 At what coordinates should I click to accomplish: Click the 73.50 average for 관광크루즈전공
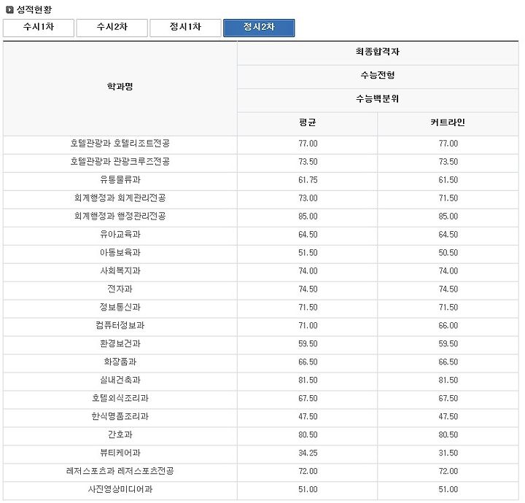(x=308, y=162)
